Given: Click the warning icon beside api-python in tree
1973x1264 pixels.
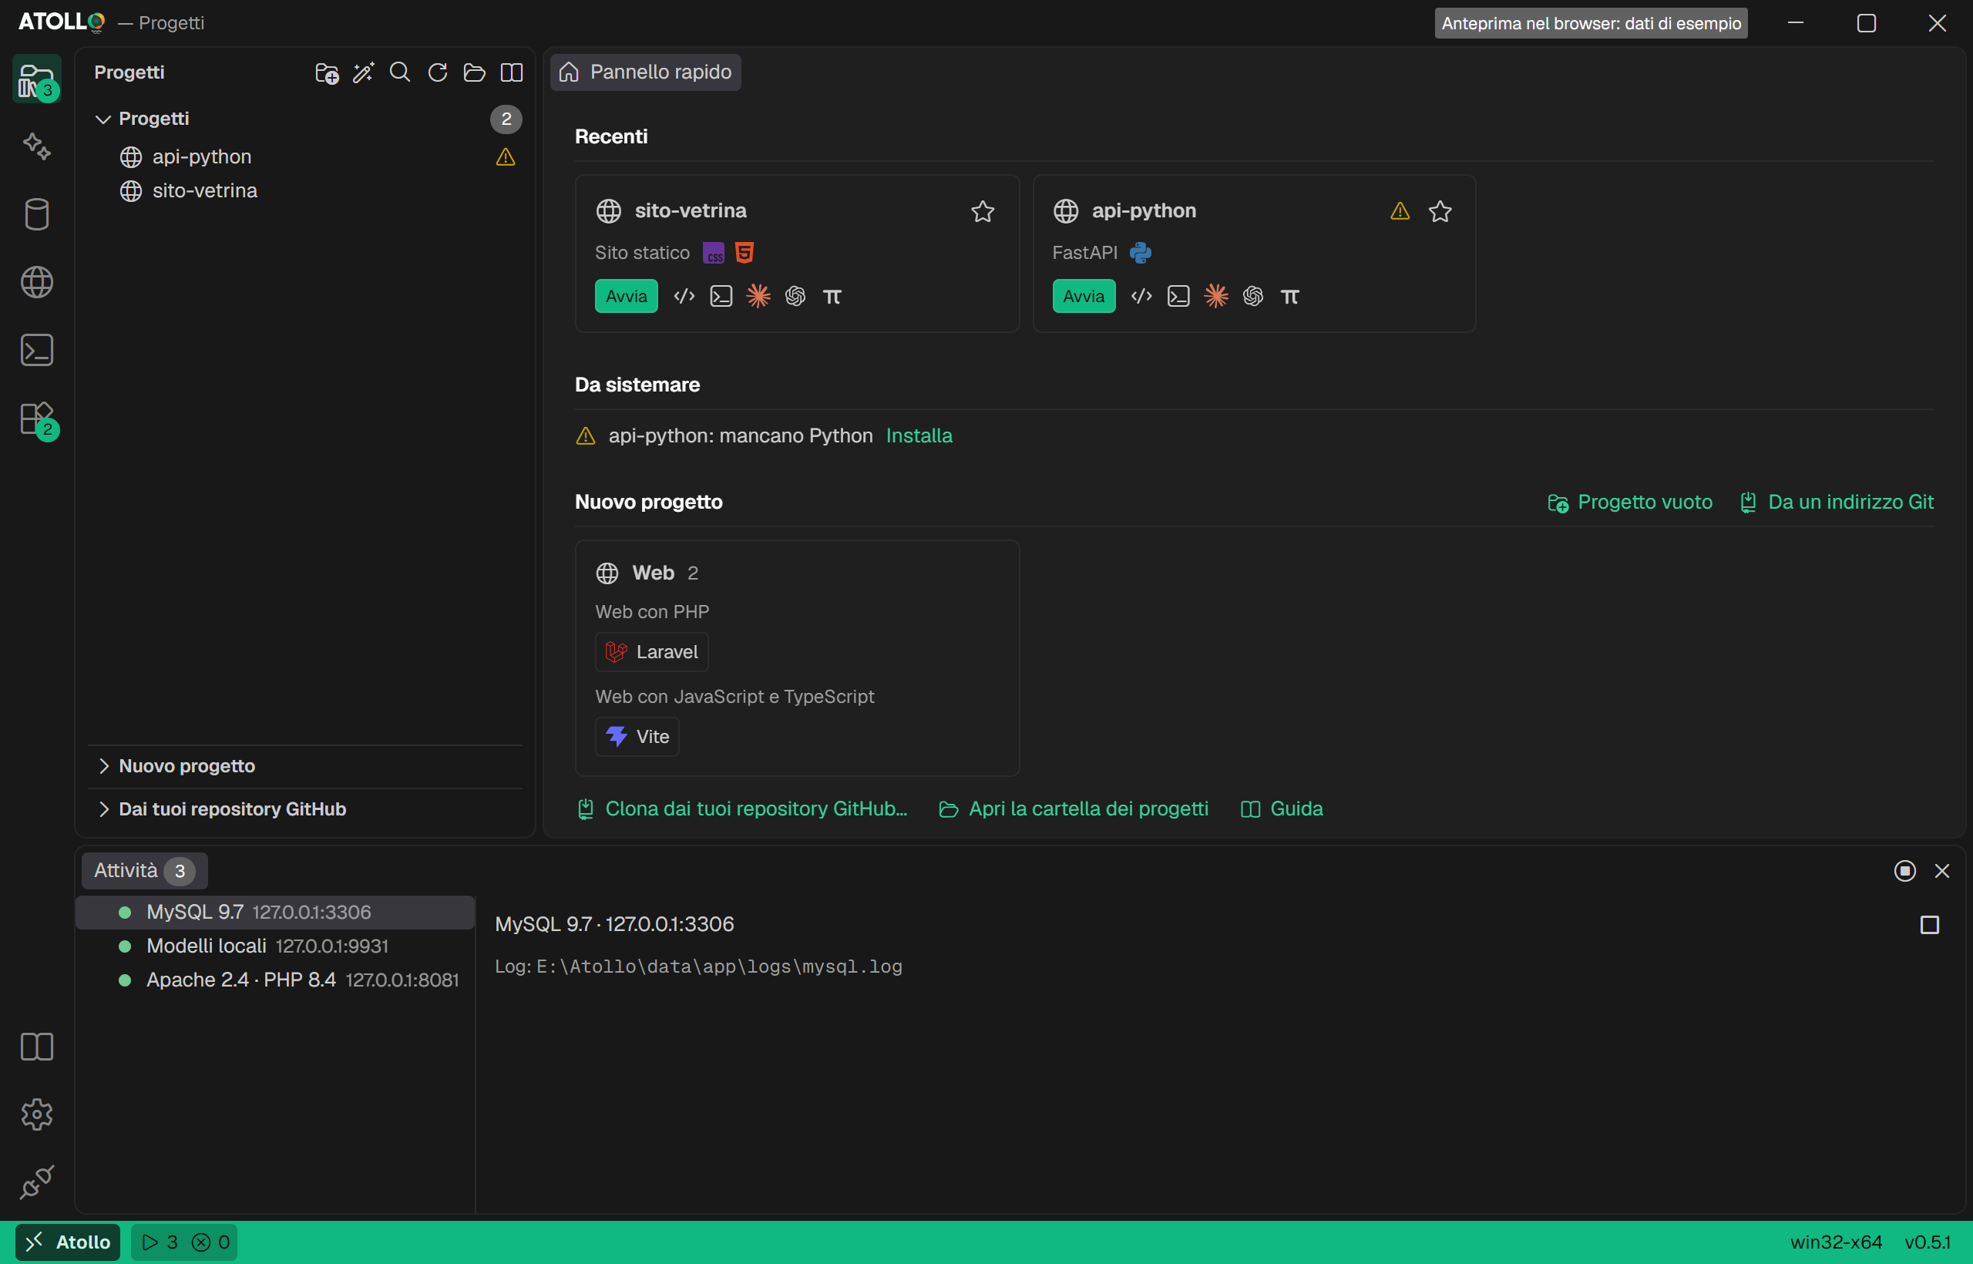Looking at the screenshot, I should click(x=506, y=156).
